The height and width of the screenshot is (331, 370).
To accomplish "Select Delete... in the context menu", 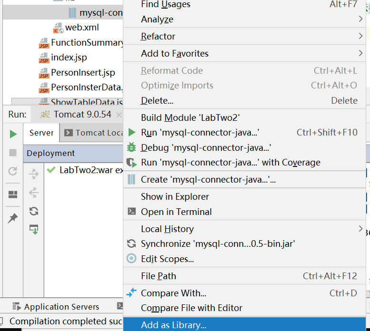I will coord(244,101).
